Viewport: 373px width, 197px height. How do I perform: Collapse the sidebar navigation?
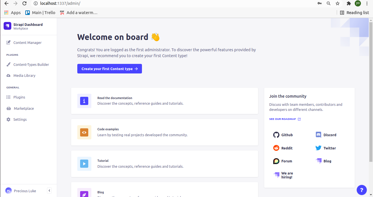[49, 191]
